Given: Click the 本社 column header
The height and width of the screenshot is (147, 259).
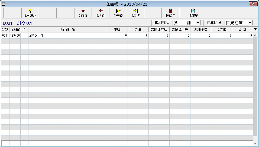Looking at the screenshot, I should 117,29.
